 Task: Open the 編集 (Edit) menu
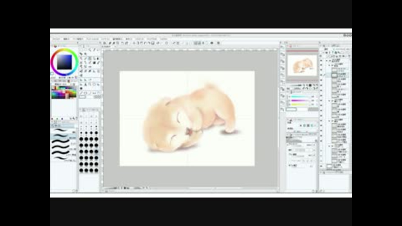[x=66, y=39]
